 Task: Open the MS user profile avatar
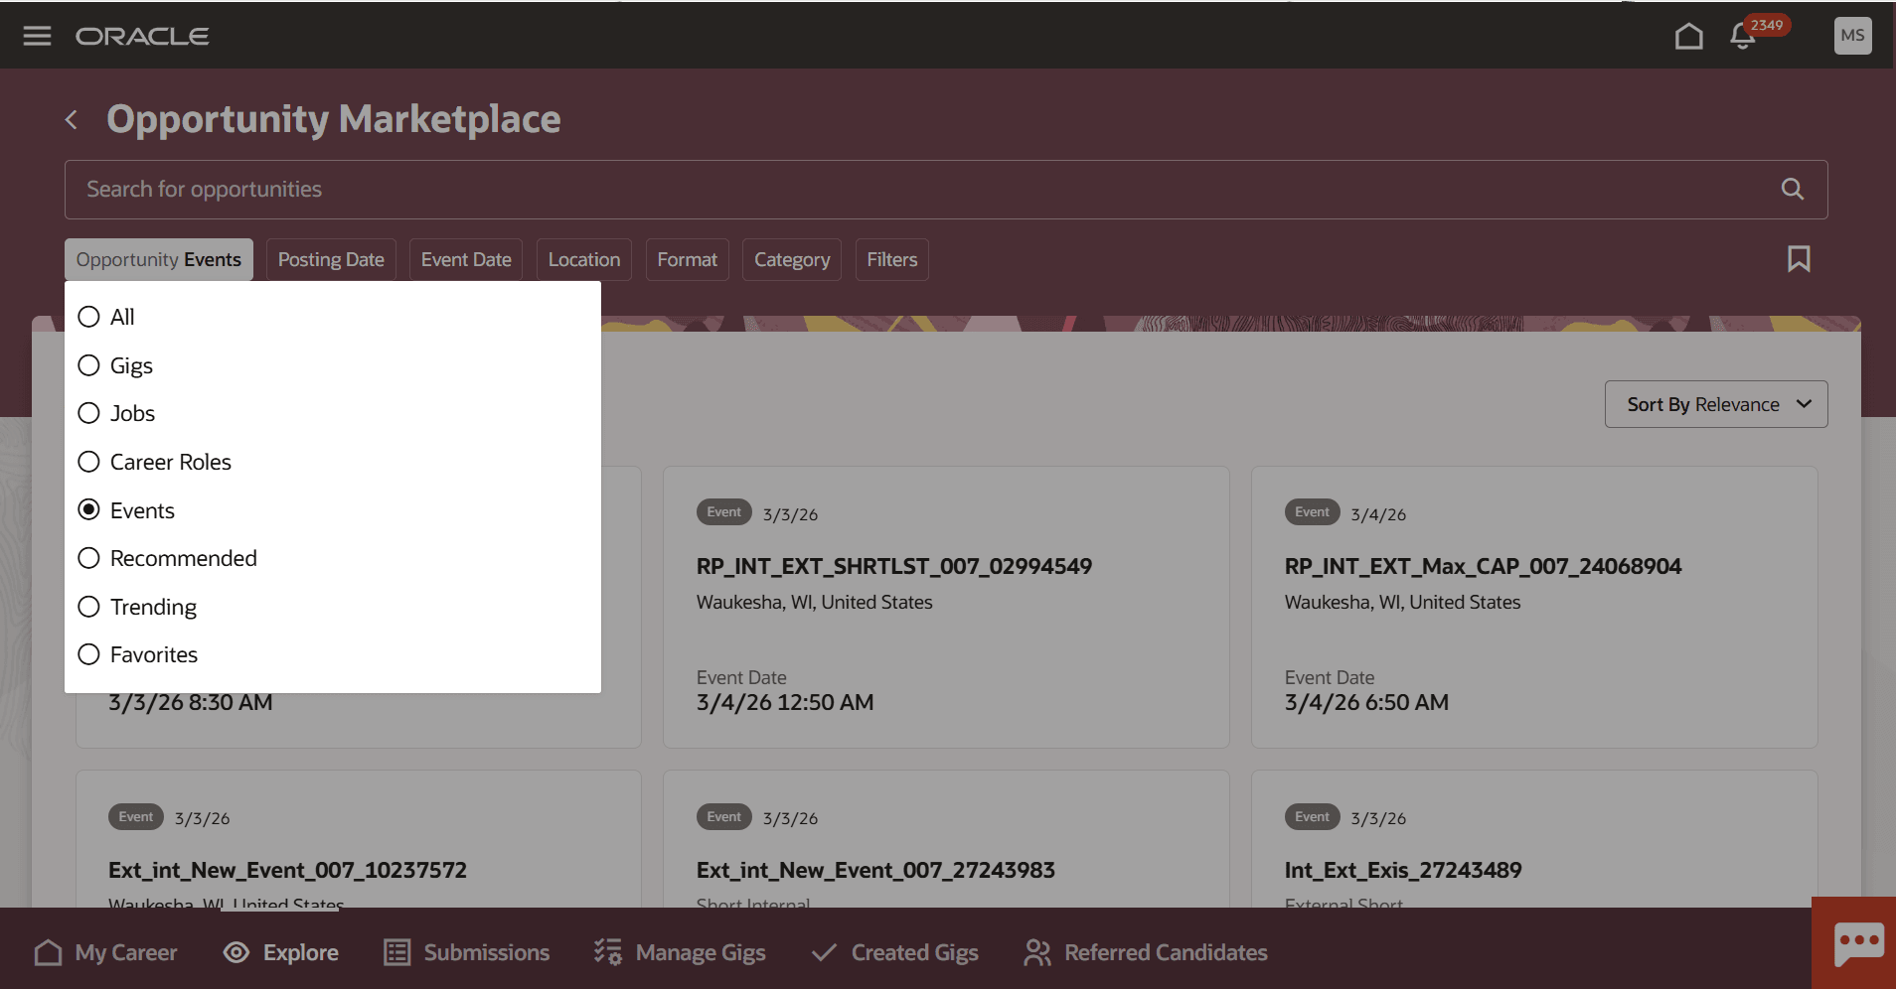coord(1852,36)
